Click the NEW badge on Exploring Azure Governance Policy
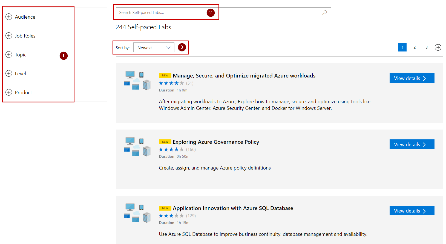The width and height of the screenshot is (446, 244). 165,142
